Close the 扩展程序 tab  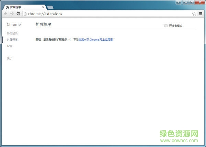(43, 7)
